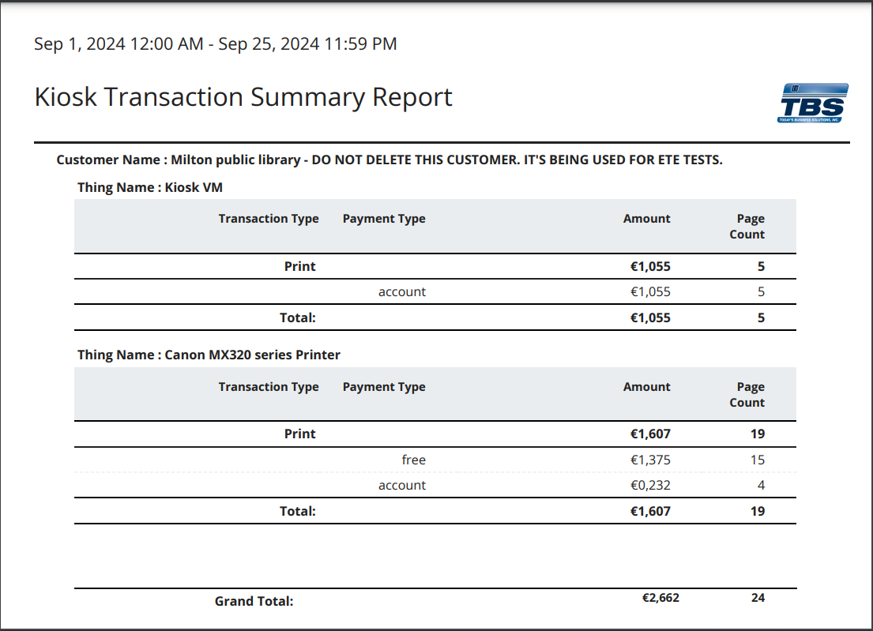Click the account payment row under Kiosk VM

tap(401, 291)
